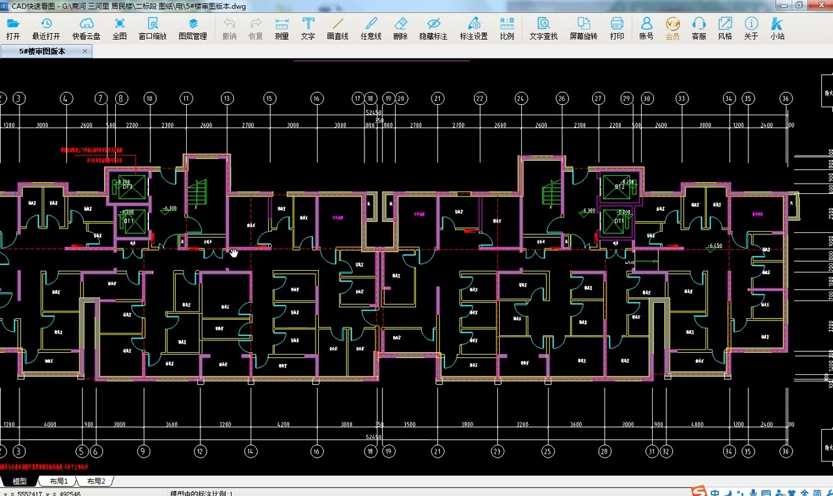Click the red annotation note above elevator DT2

coord(92,154)
